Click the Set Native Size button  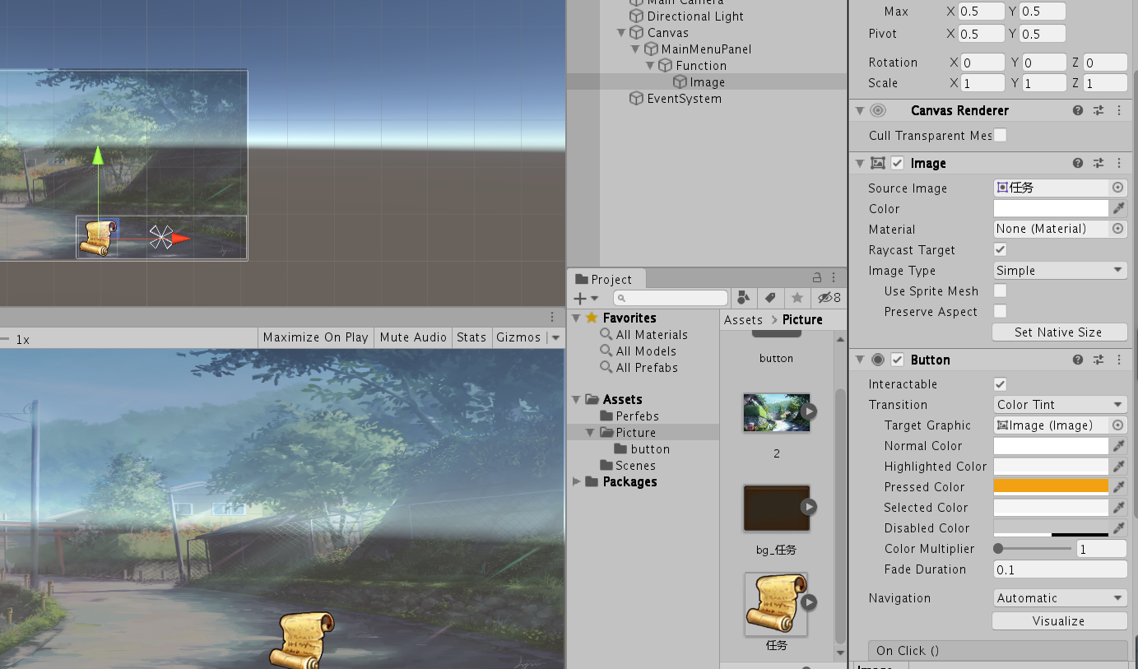(x=1058, y=332)
